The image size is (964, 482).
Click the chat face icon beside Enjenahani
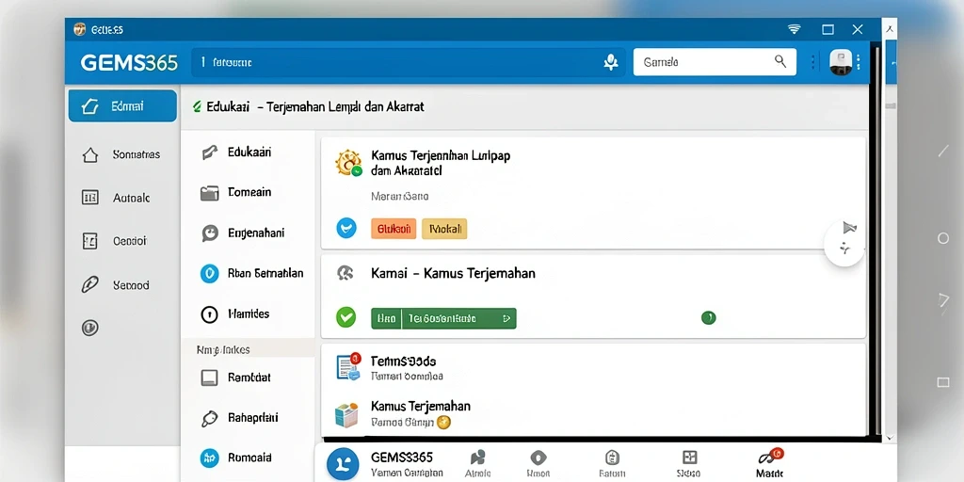[x=210, y=233]
